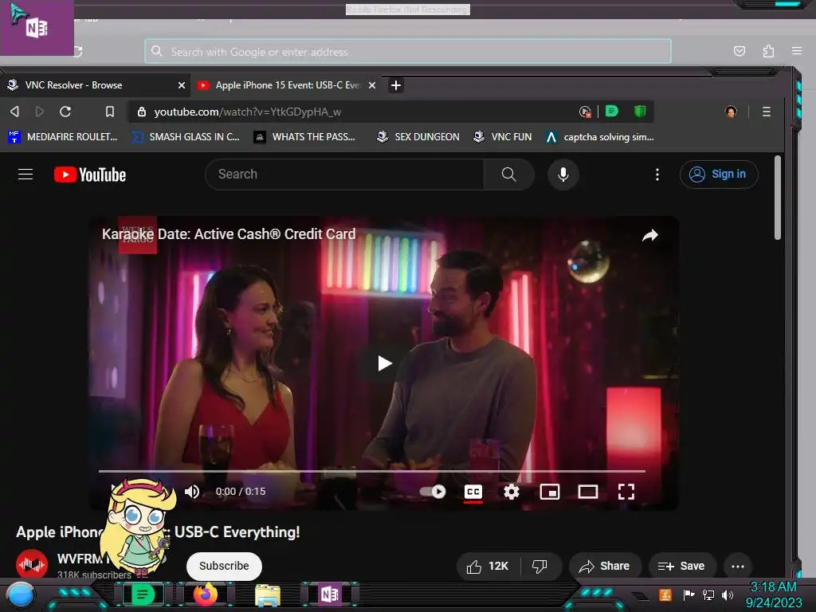
Task: Open WHATS THE PASS... bookmark
Action: 304,137
